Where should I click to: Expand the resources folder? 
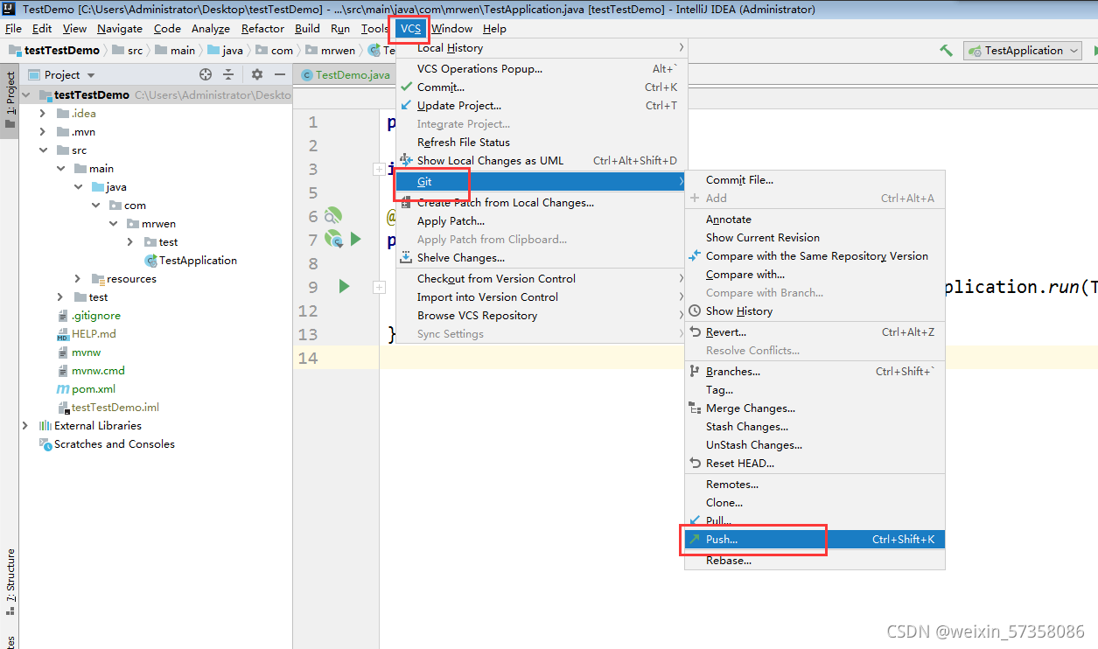tap(78, 279)
